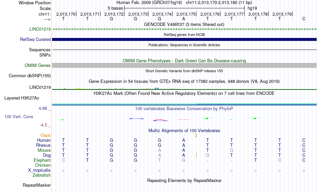
Task: Click the reference base C in ruler
Action: 304,19
